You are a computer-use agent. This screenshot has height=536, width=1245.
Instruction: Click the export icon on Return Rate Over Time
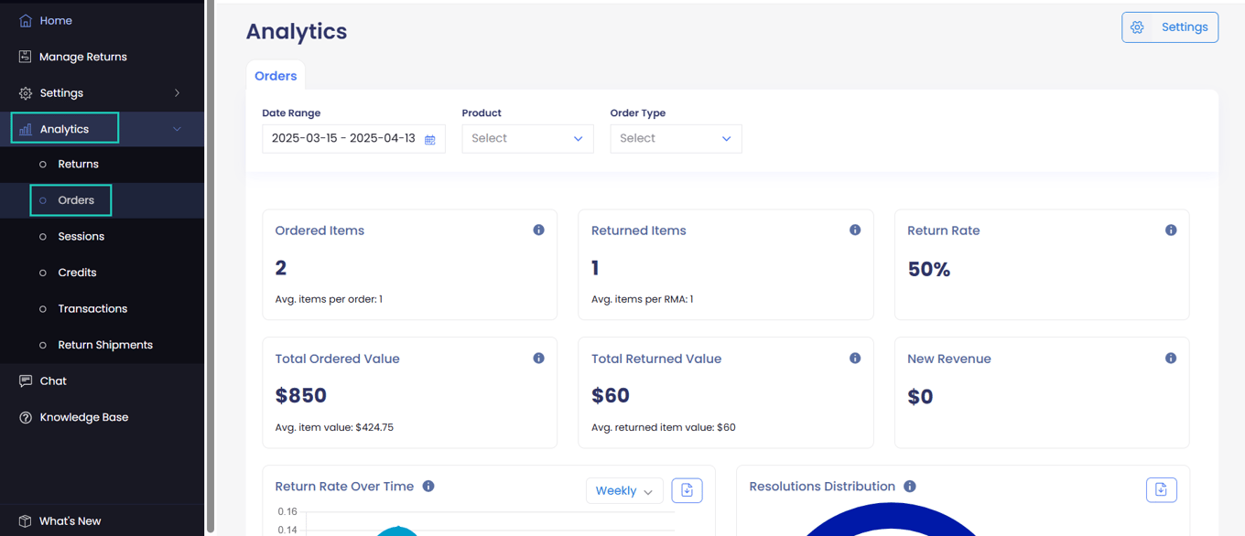click(687, 490)
